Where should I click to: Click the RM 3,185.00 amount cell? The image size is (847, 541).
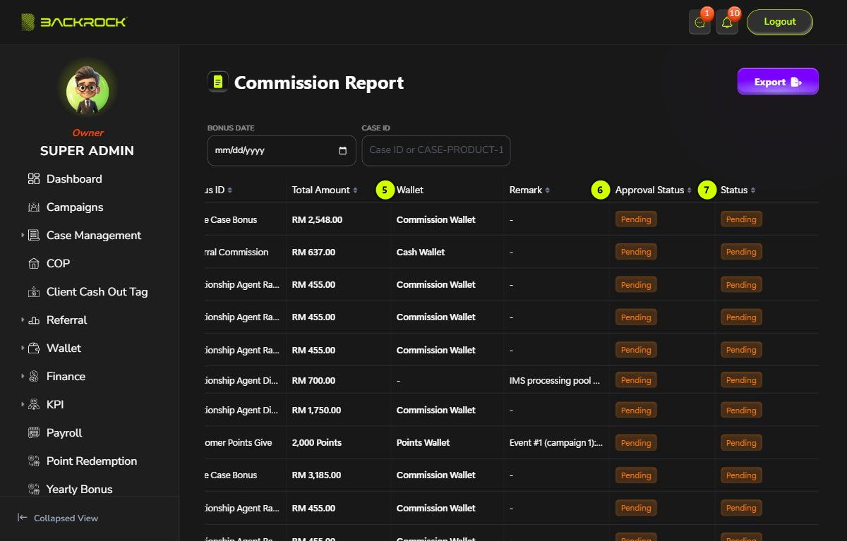click(317, 475)
